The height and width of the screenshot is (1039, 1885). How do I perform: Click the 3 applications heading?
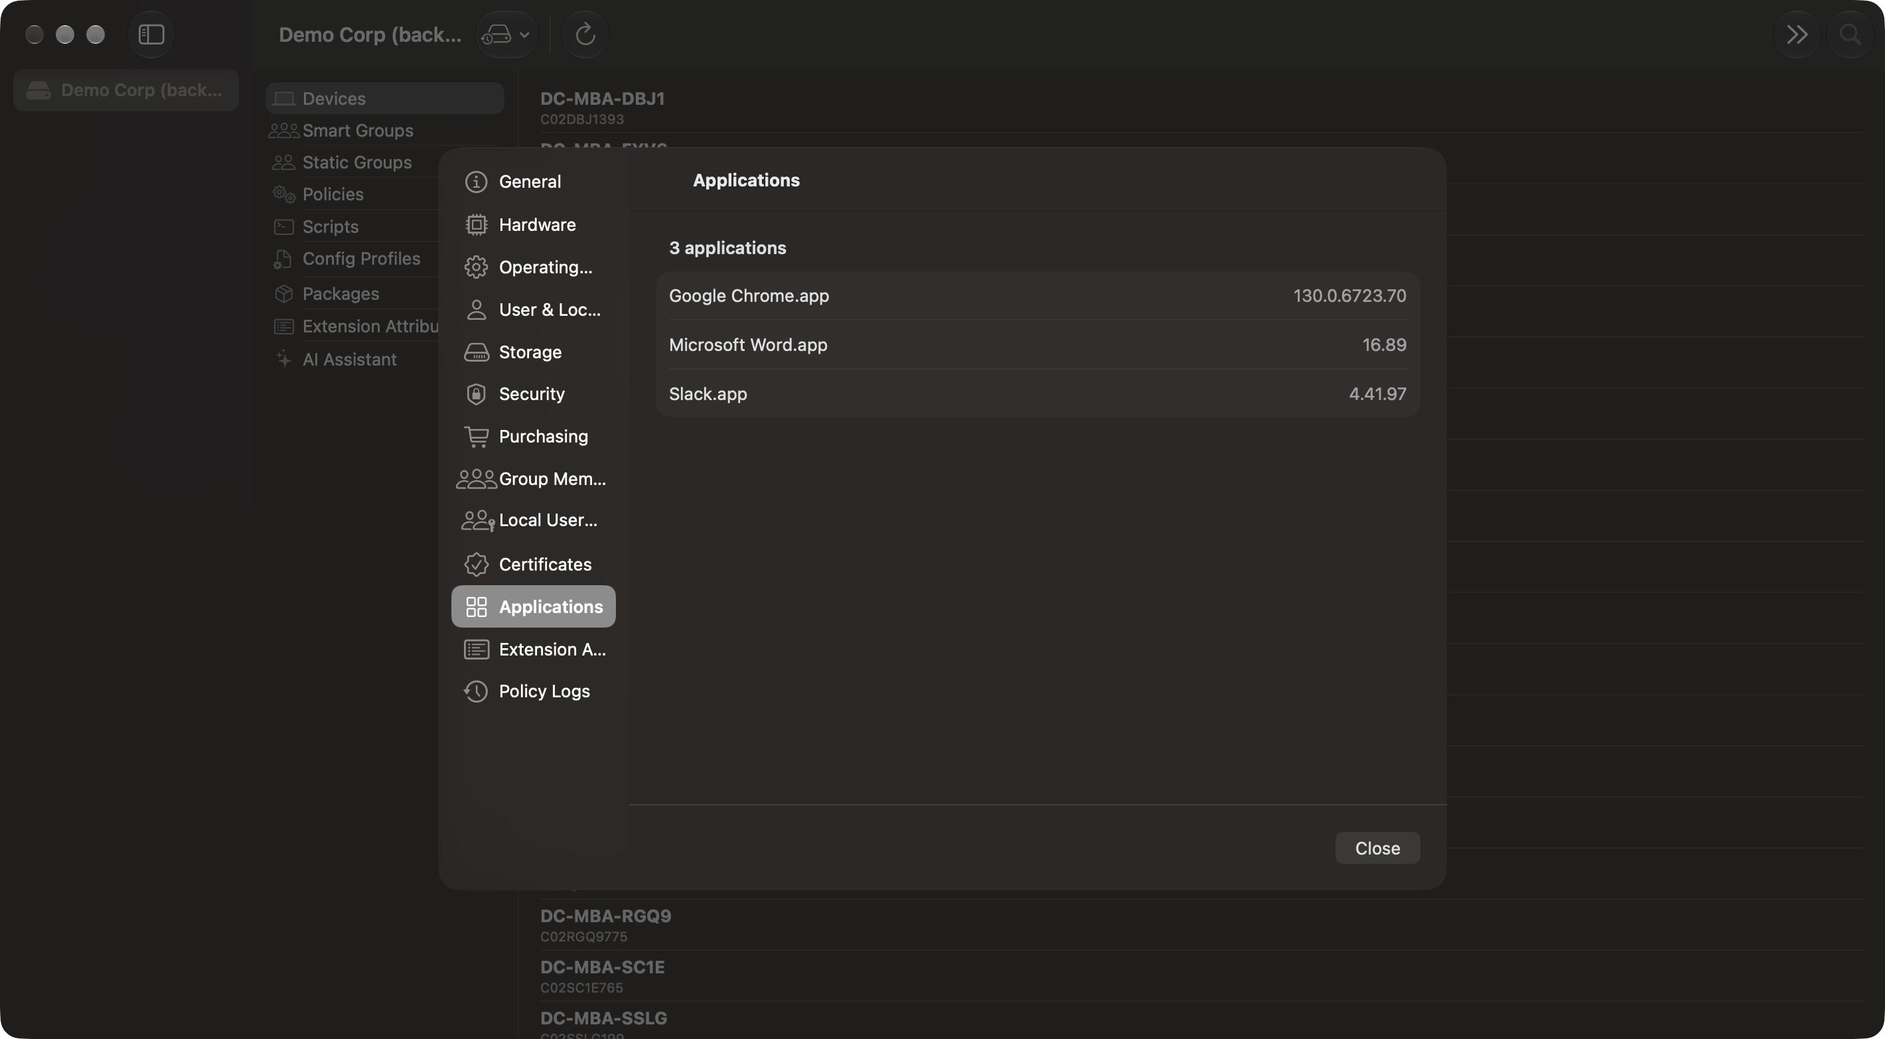727,248
